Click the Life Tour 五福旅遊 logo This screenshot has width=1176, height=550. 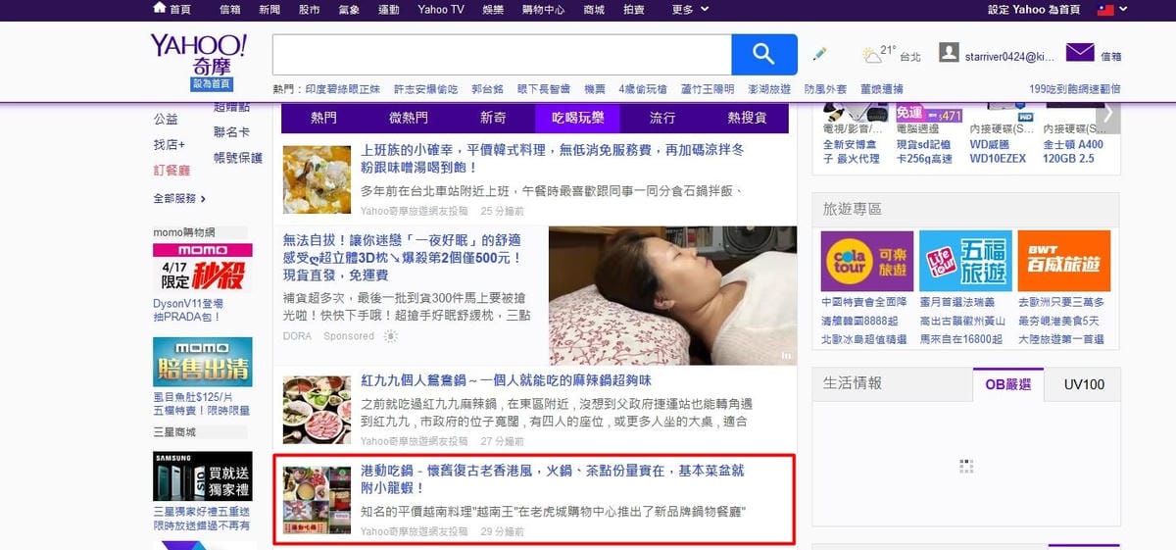click(x=965, y=261)
